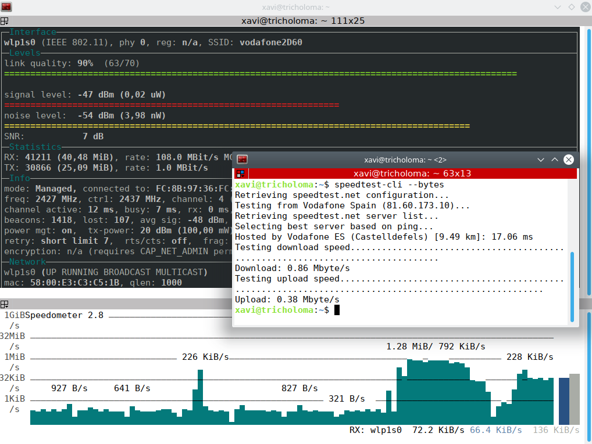Close the xavi@tricholoma <2> window

(569, 160)
